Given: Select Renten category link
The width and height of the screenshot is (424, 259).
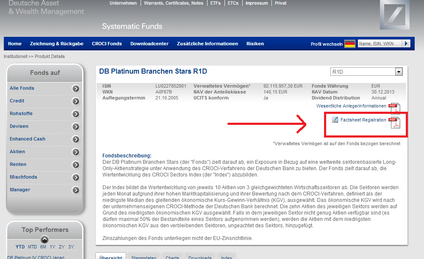Looking at the screenshot, I should point(18,164).
